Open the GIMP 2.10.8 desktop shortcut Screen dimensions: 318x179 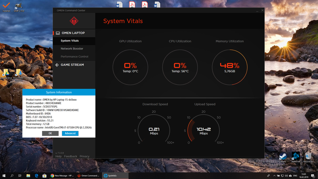(x=18, y=7)
